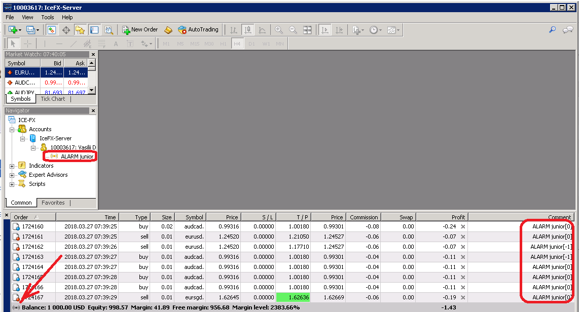Close order 1724162 with its X
The image size is (579, 312).
[463, 247]
